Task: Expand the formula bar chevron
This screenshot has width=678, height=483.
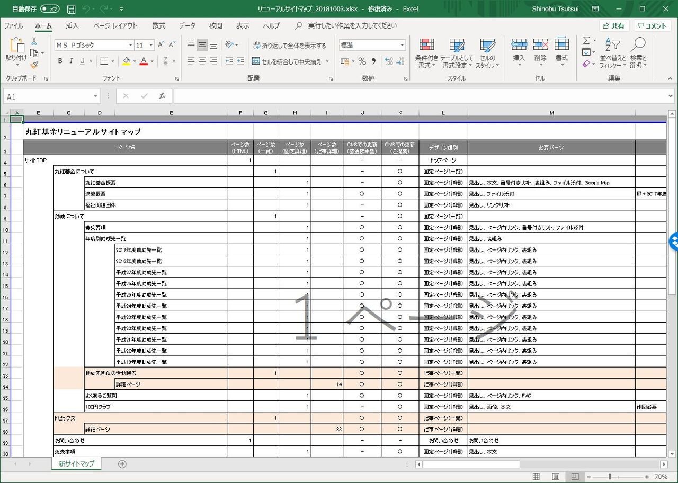Action: tap(671, 96)
